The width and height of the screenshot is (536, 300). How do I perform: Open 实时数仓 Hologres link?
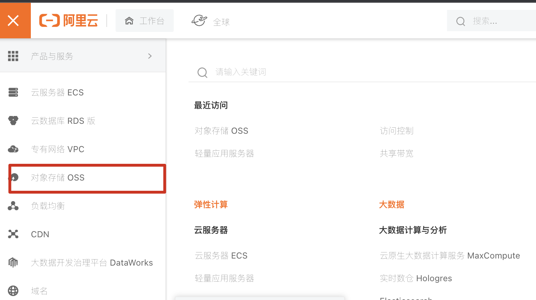coord(416,278)
